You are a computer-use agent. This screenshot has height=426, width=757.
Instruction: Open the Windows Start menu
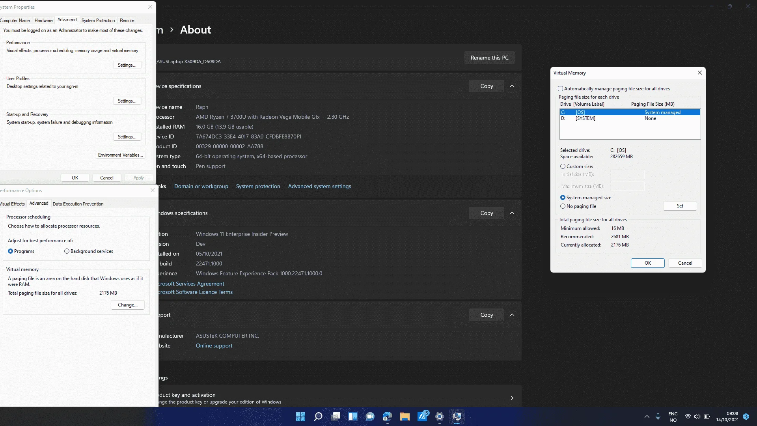300,417
